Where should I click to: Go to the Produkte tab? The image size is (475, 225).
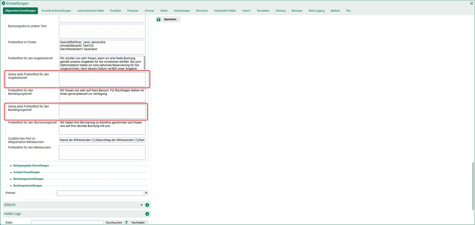115,11
